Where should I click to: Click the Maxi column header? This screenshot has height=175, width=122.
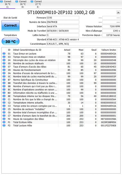pos(81,50)
